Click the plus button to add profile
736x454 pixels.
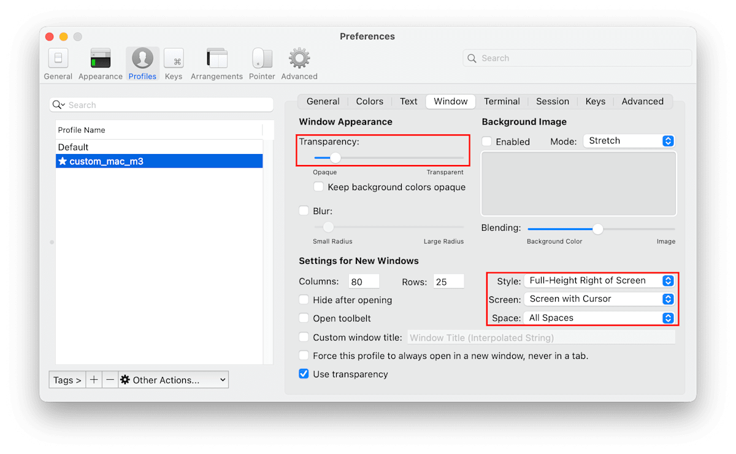[x=94, y=380]
